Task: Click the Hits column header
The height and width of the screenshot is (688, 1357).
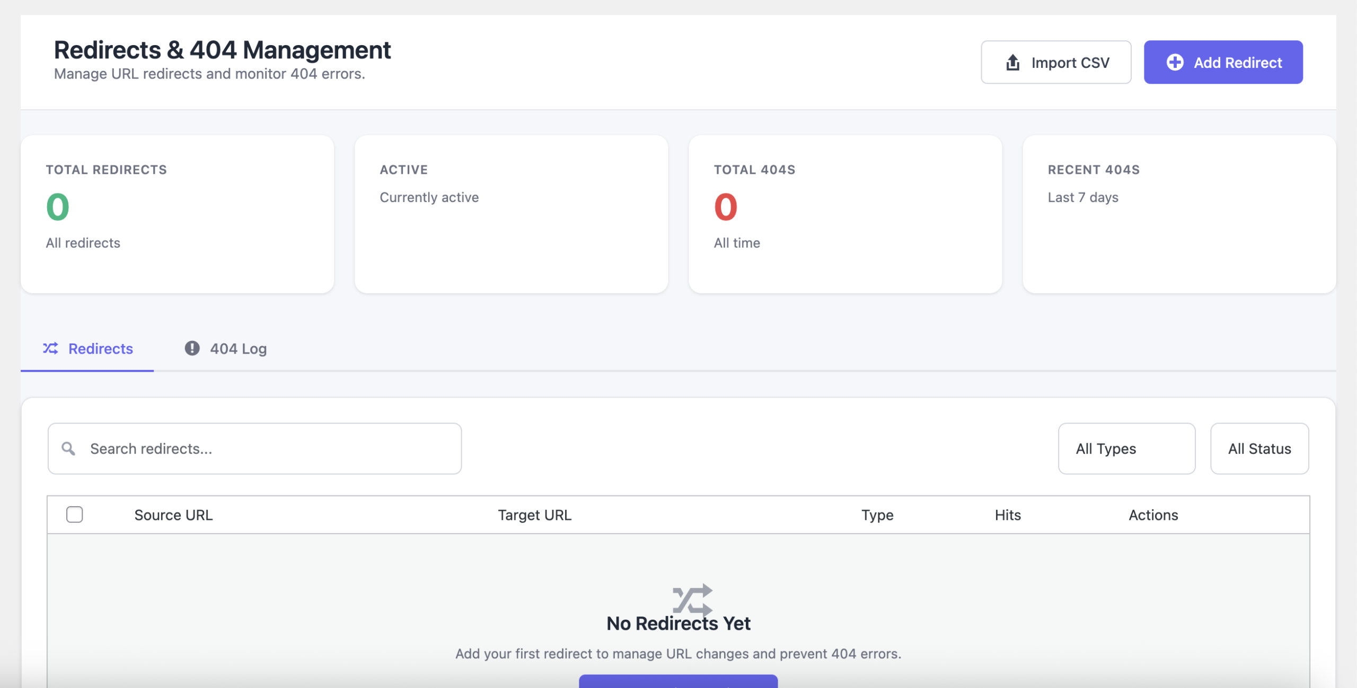Action: click(1007, 515)
